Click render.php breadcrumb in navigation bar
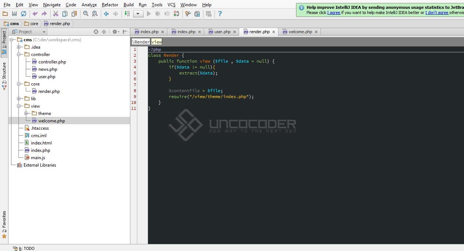464x251 pixels. (57, 24)
